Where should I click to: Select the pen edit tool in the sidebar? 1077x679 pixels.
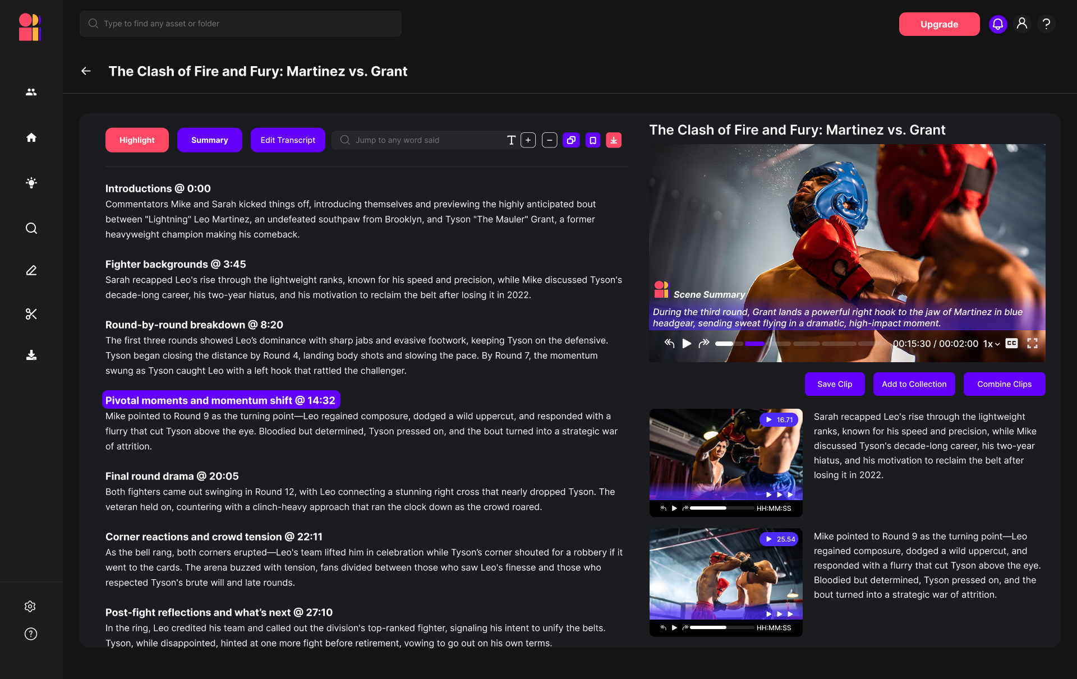(x=31, y=270)
